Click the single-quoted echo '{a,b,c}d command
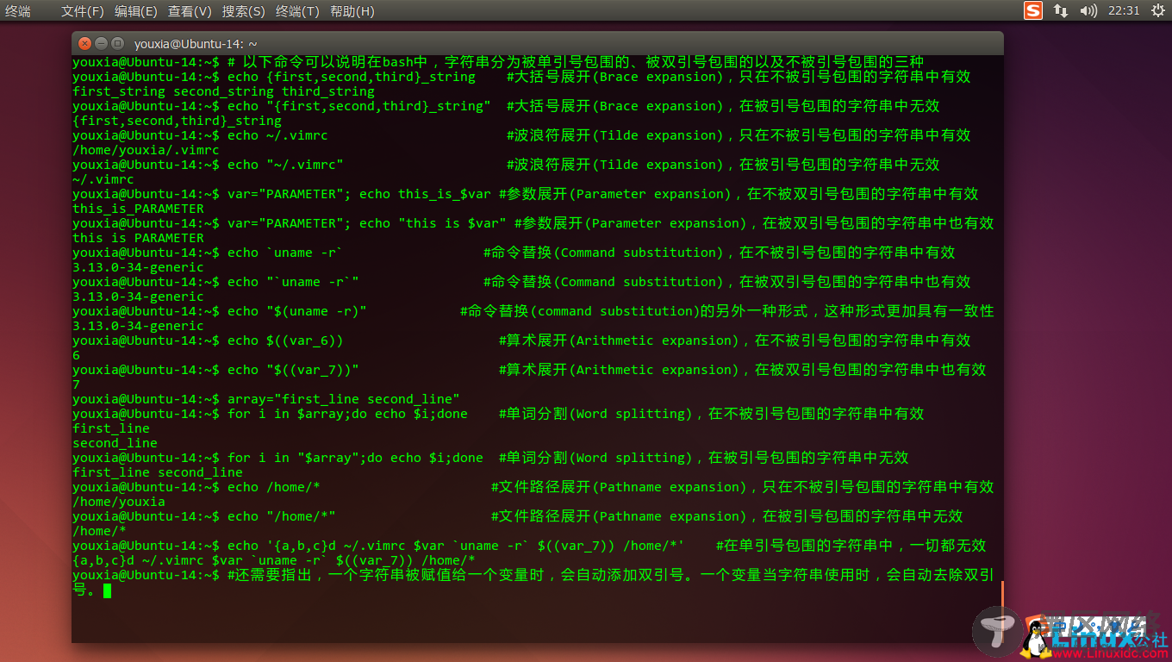The height and width of the screenshot is (662, 1172). [456, 546]
